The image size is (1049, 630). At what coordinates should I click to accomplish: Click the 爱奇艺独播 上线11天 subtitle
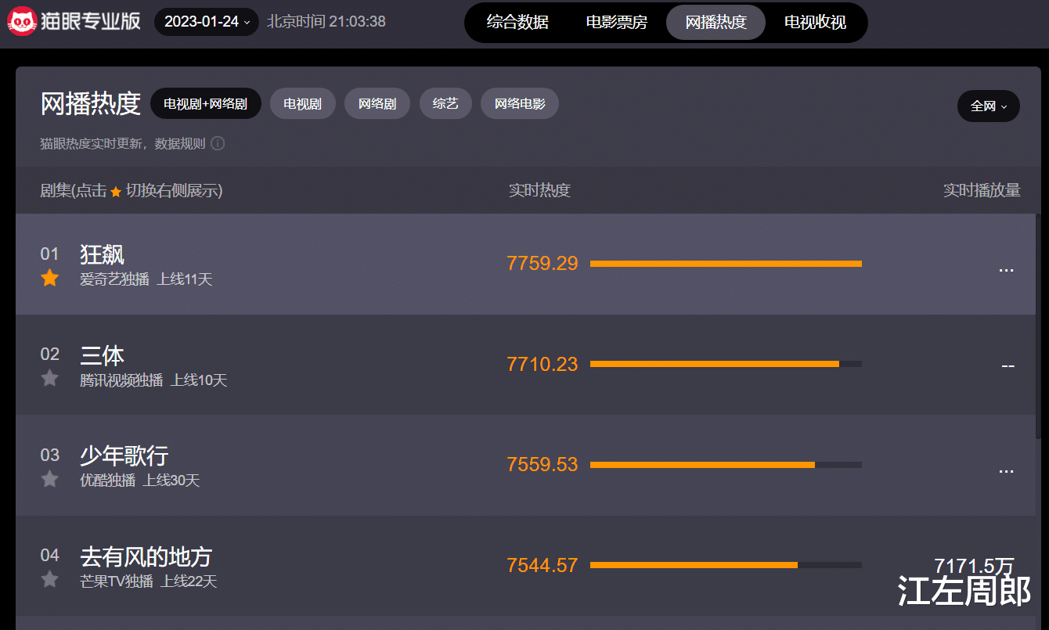tap(146, 279)
